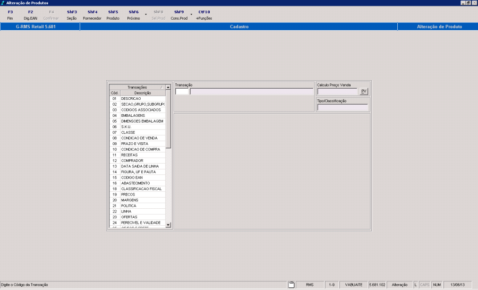Select transaction 07 CLASSE
Screen dimensions: 478x290
coord(137,132)
